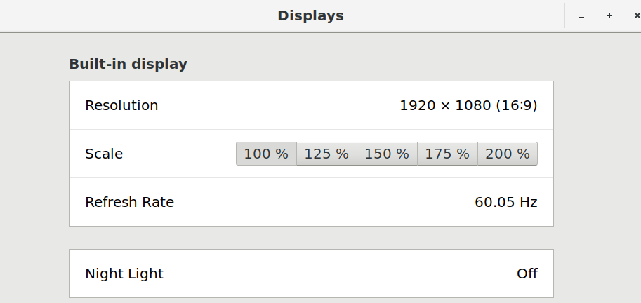This screenshot has height=303, width=641.
Task: Minimize the Displays window
Action: [581, 15]
